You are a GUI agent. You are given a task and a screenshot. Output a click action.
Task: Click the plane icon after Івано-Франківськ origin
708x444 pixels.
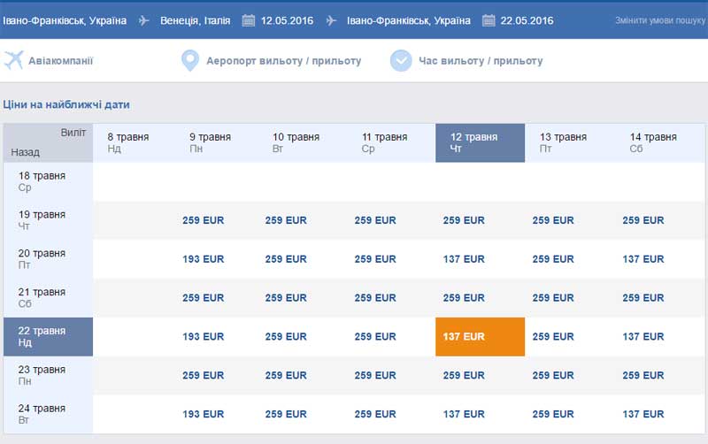(143, 20)
